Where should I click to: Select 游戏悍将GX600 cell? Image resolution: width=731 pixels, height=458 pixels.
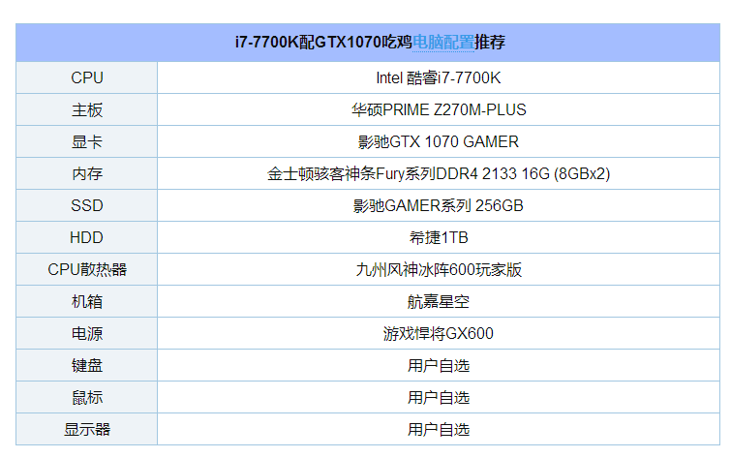439,333
